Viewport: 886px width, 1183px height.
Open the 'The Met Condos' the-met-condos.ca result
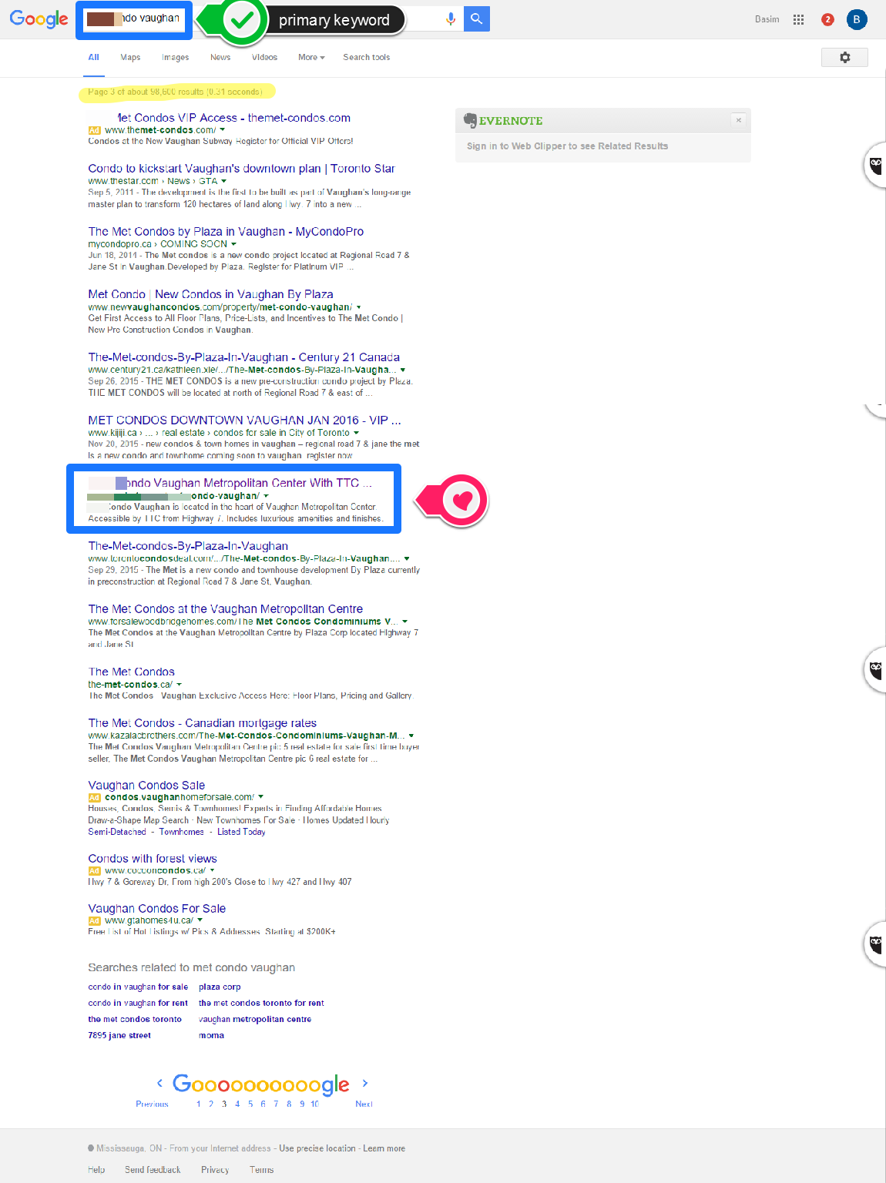tap(132, 672)
